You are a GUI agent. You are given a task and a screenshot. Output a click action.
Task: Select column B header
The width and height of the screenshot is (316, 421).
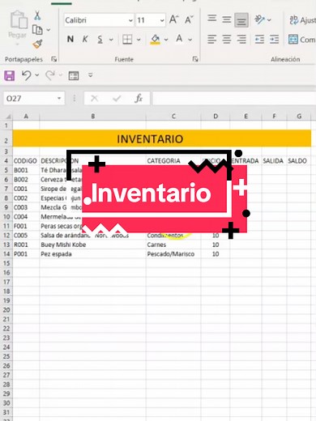tap(92, 117)
